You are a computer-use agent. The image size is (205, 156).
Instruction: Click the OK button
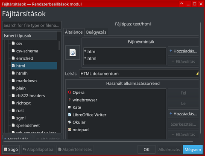[146, 150]
